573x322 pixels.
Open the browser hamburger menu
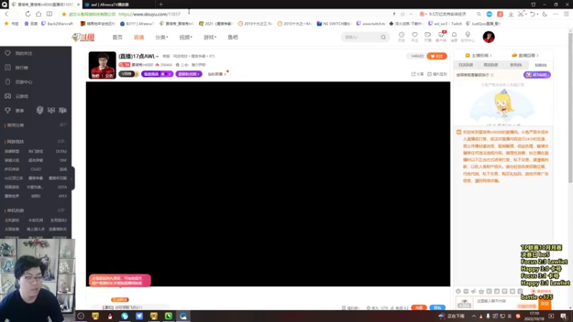pyautogui.click(x=567, y=14)
